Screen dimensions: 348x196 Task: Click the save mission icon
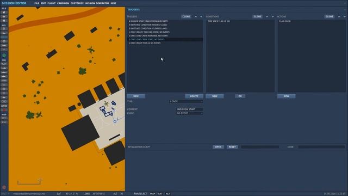(4, 21)
